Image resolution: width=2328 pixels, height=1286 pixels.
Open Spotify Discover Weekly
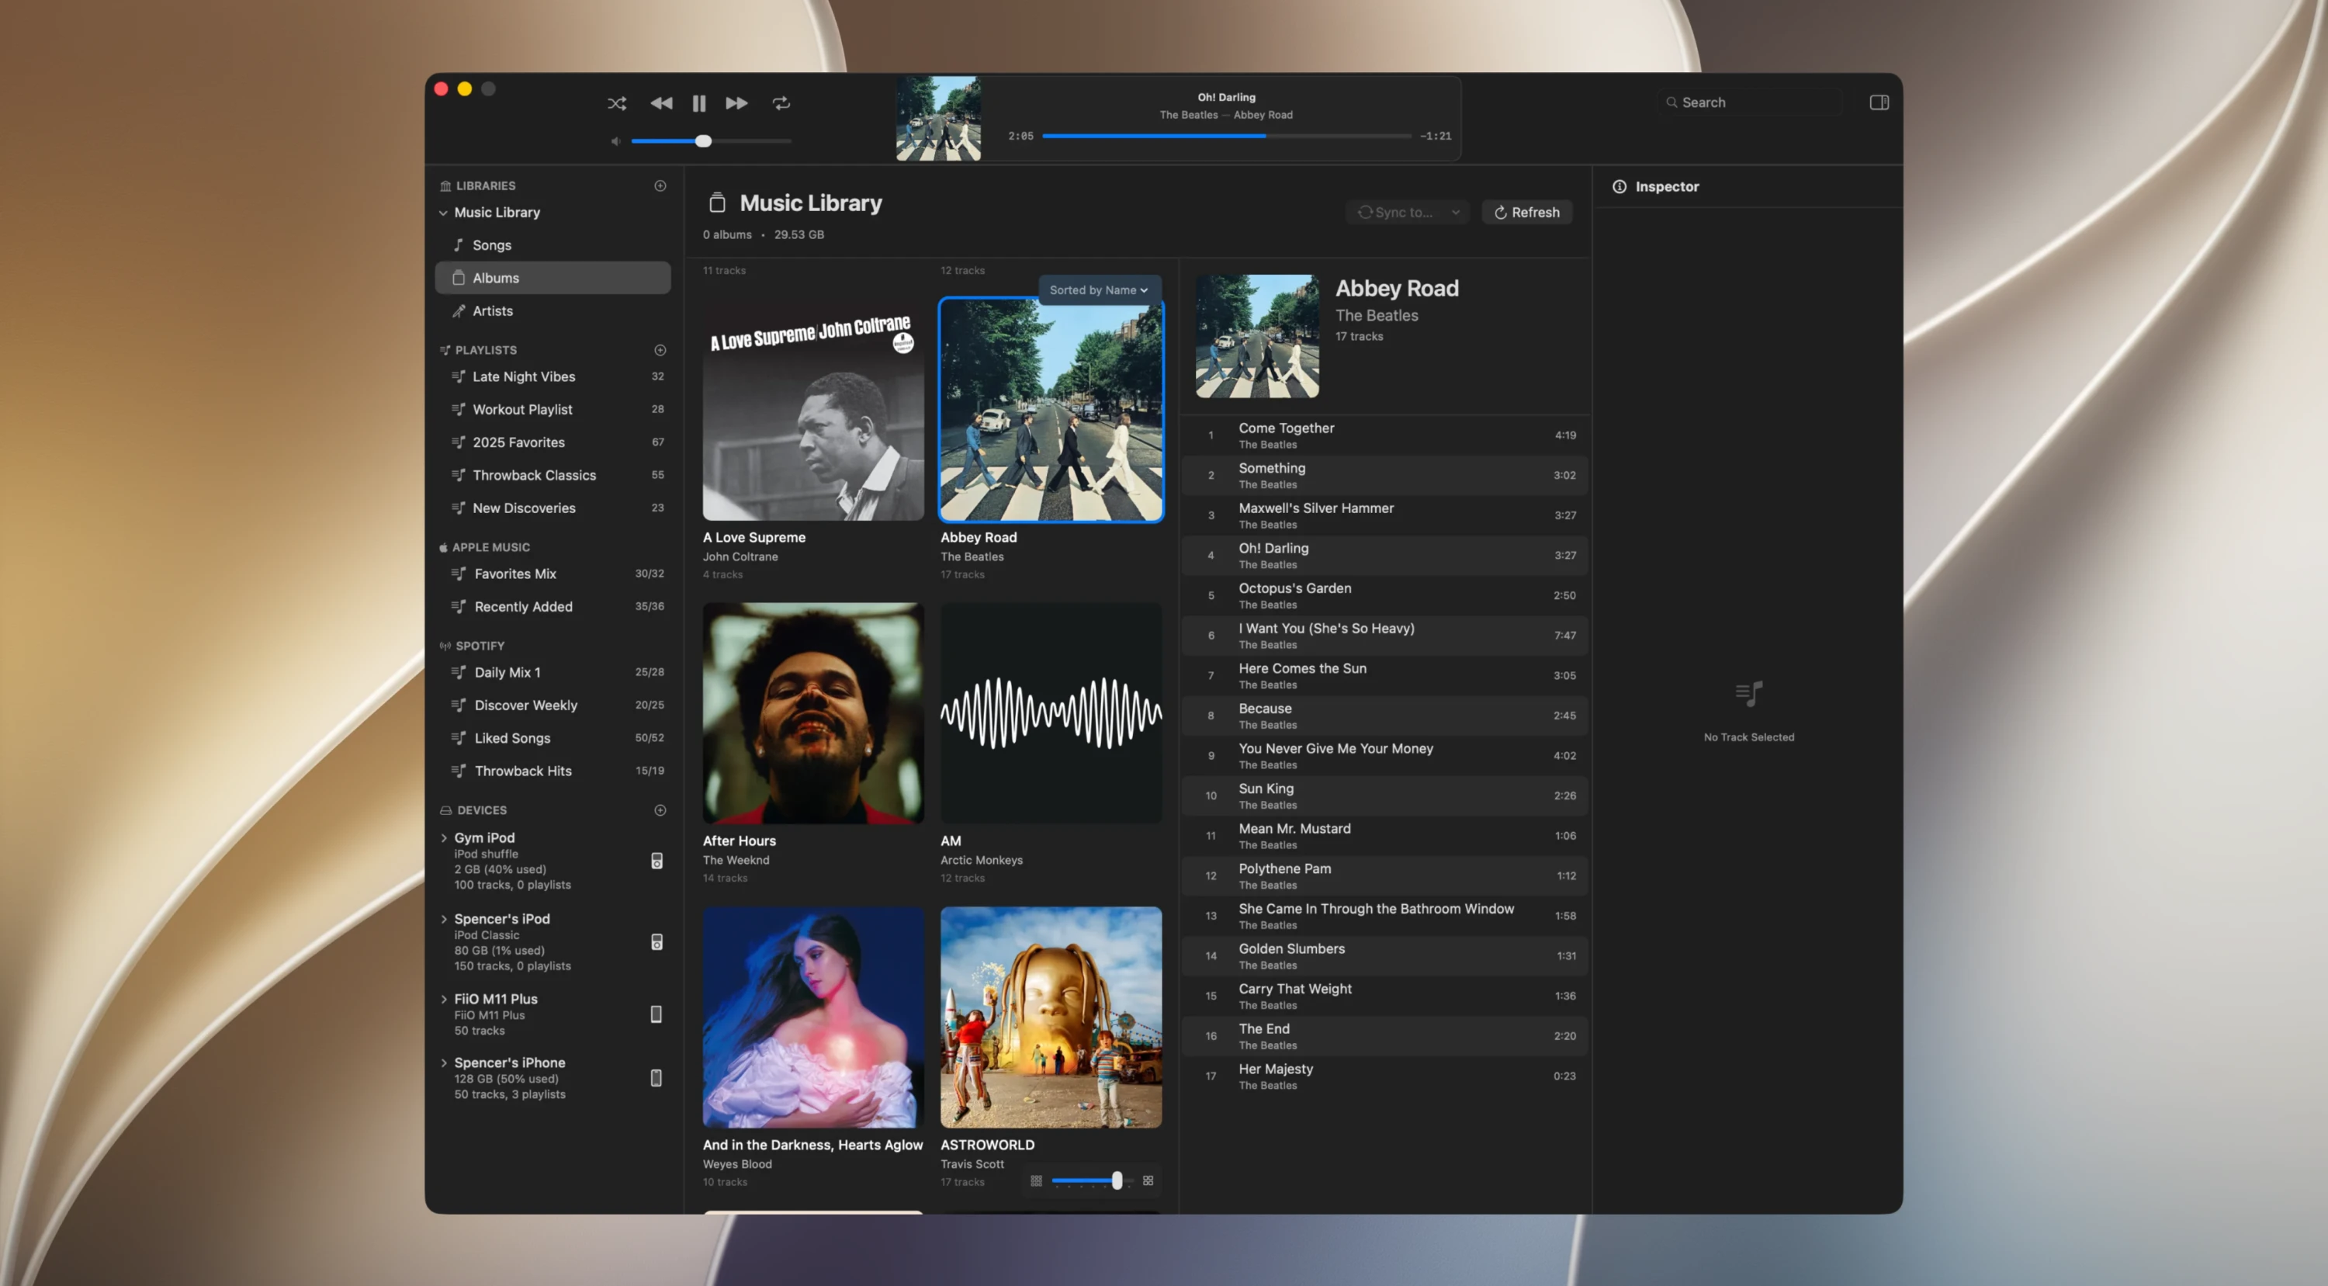(x=553, y=705)
